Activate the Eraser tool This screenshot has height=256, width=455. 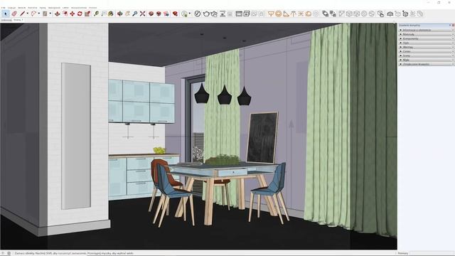(14, 14)
